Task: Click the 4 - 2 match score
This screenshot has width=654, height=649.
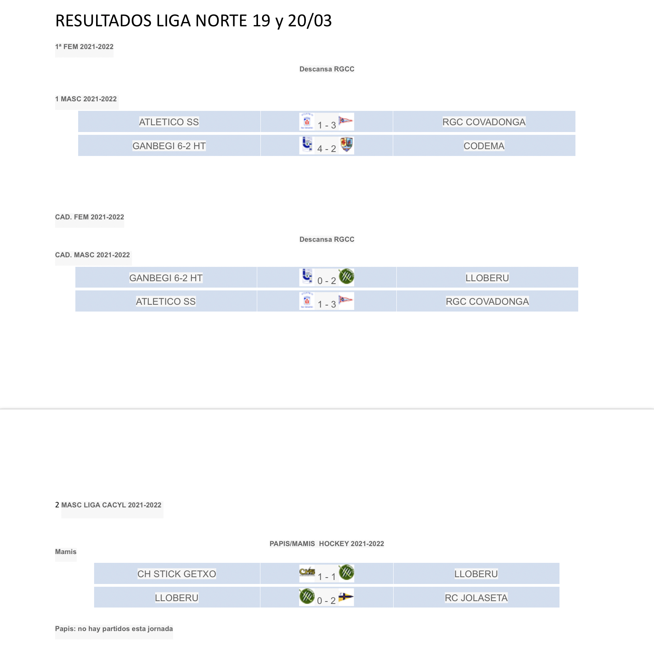Action: [327, 149]
